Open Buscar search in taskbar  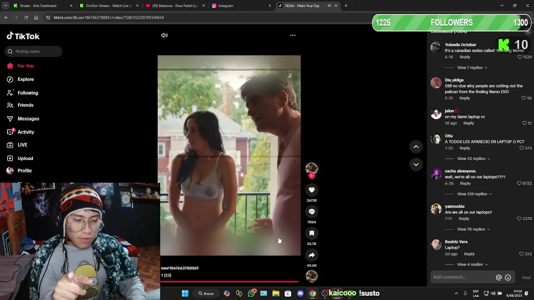click(206, 293)
